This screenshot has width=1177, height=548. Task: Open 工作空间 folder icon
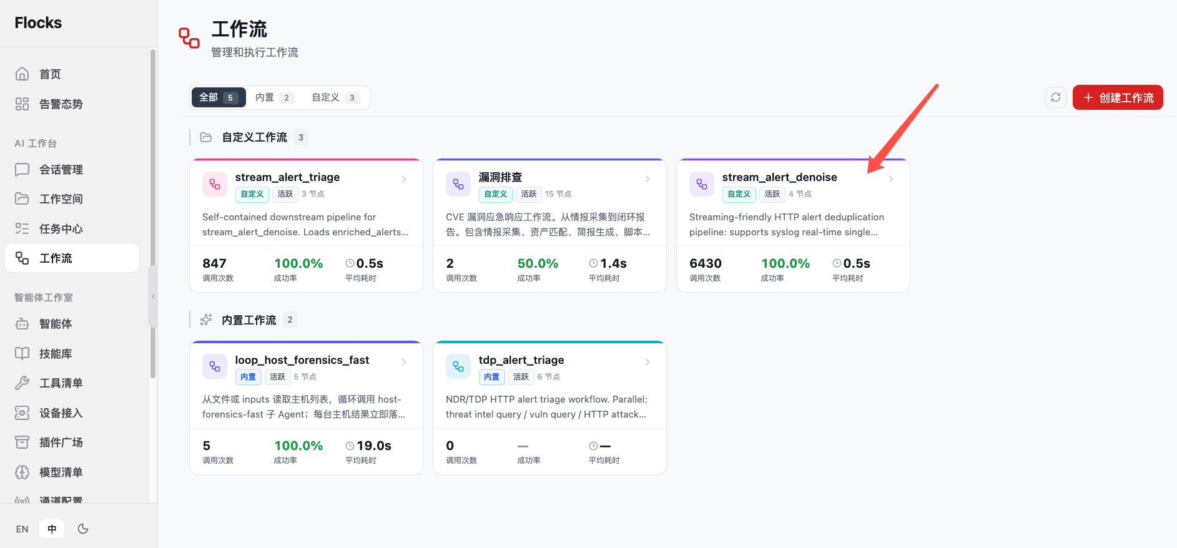[22, 199]
